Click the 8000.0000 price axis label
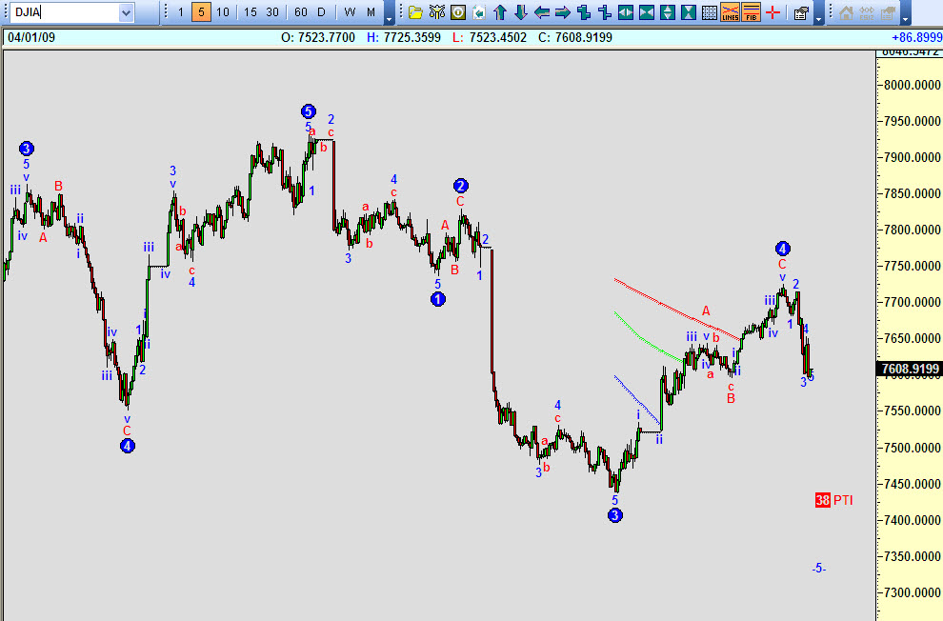943x621 pixels. (x=913, y=85)
